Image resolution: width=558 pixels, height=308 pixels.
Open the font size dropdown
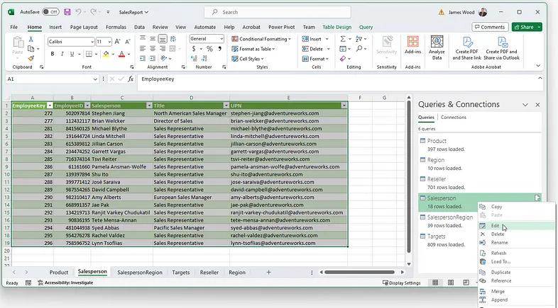coord(109,42)
